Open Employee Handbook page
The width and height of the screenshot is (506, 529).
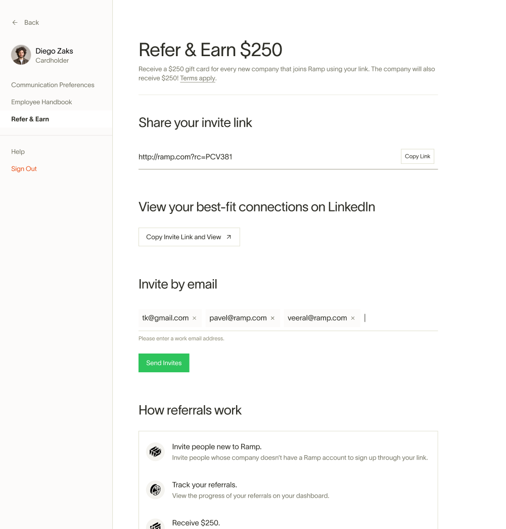(41, 102)
